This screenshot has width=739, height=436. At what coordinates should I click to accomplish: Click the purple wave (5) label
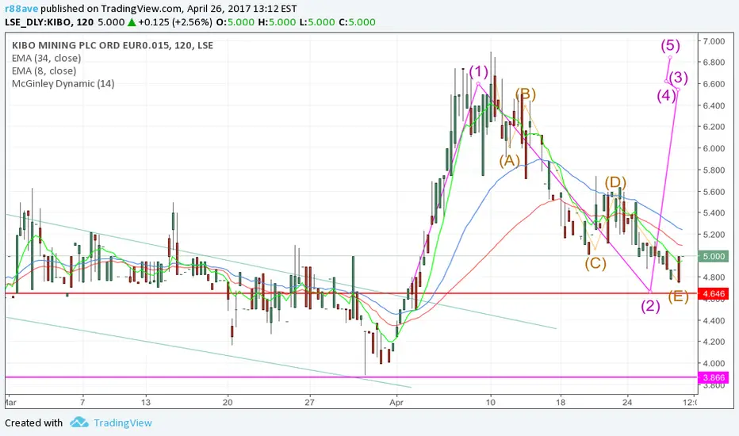click(x=670, y=45)
